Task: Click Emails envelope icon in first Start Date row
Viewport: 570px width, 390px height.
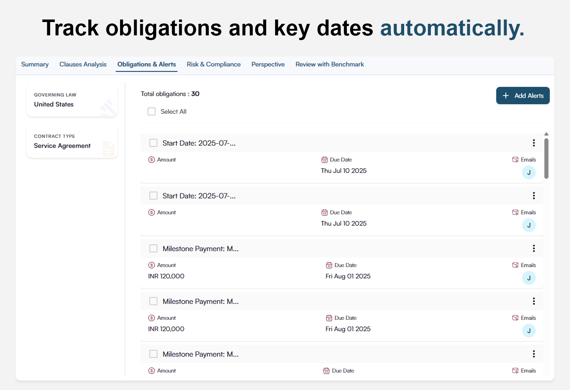Action: [515, 160]
